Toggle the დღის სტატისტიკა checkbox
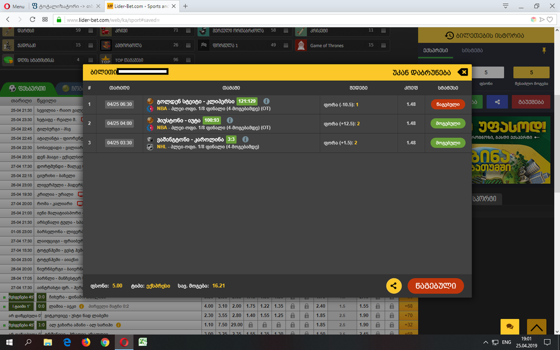This screenshot has height=350, width=560. click(90, 60)
